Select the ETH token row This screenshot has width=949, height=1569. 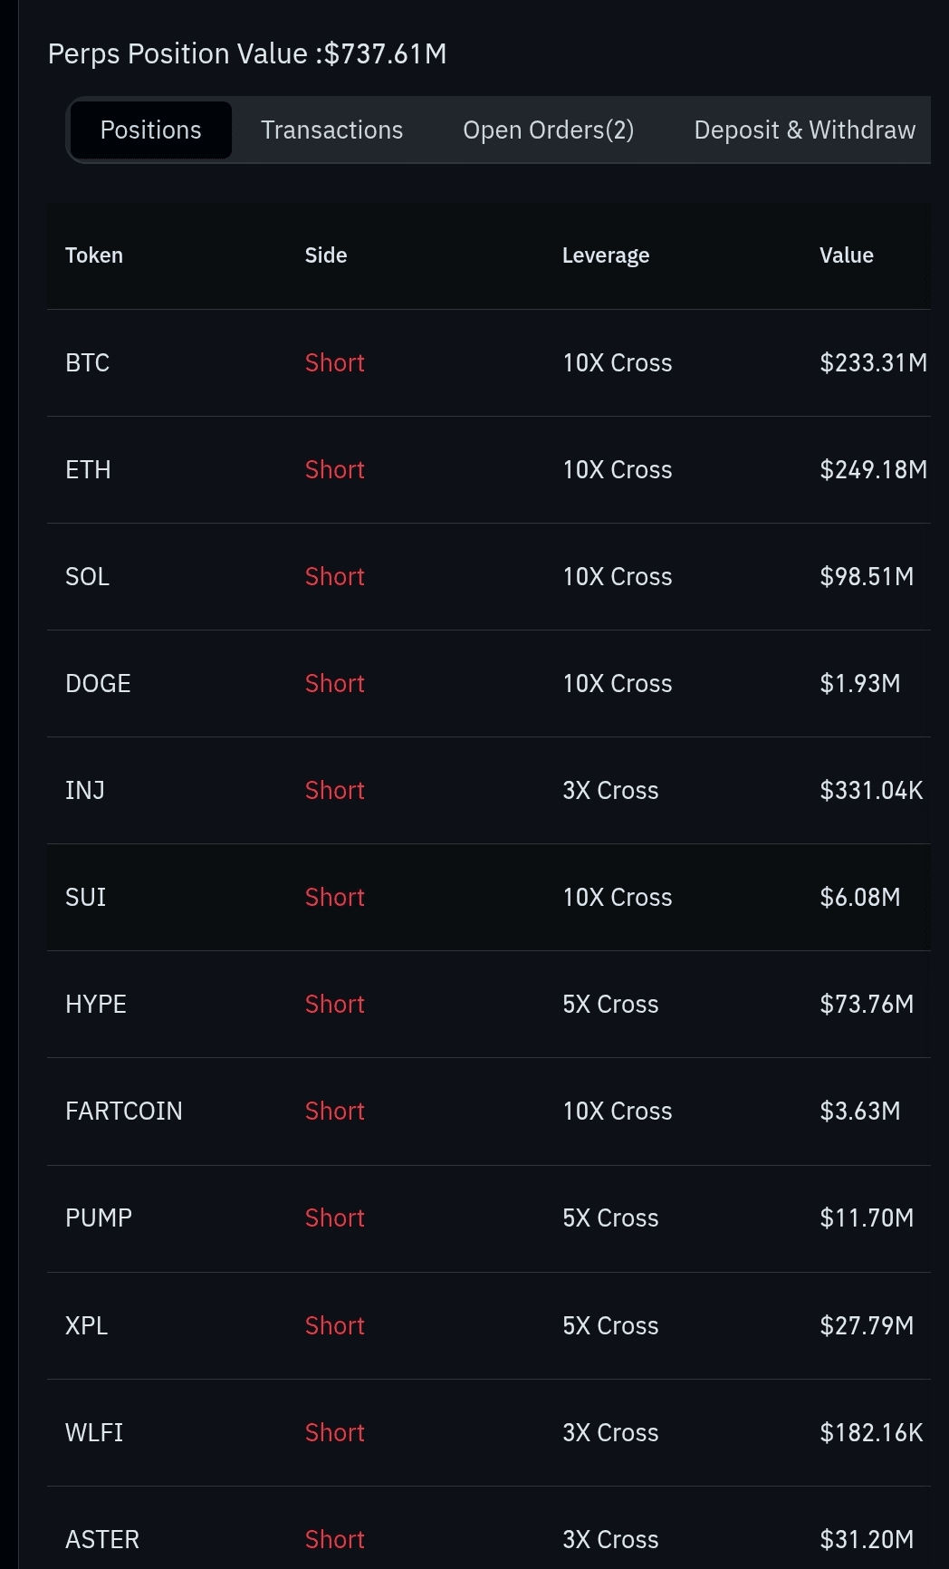coord(89,470)
